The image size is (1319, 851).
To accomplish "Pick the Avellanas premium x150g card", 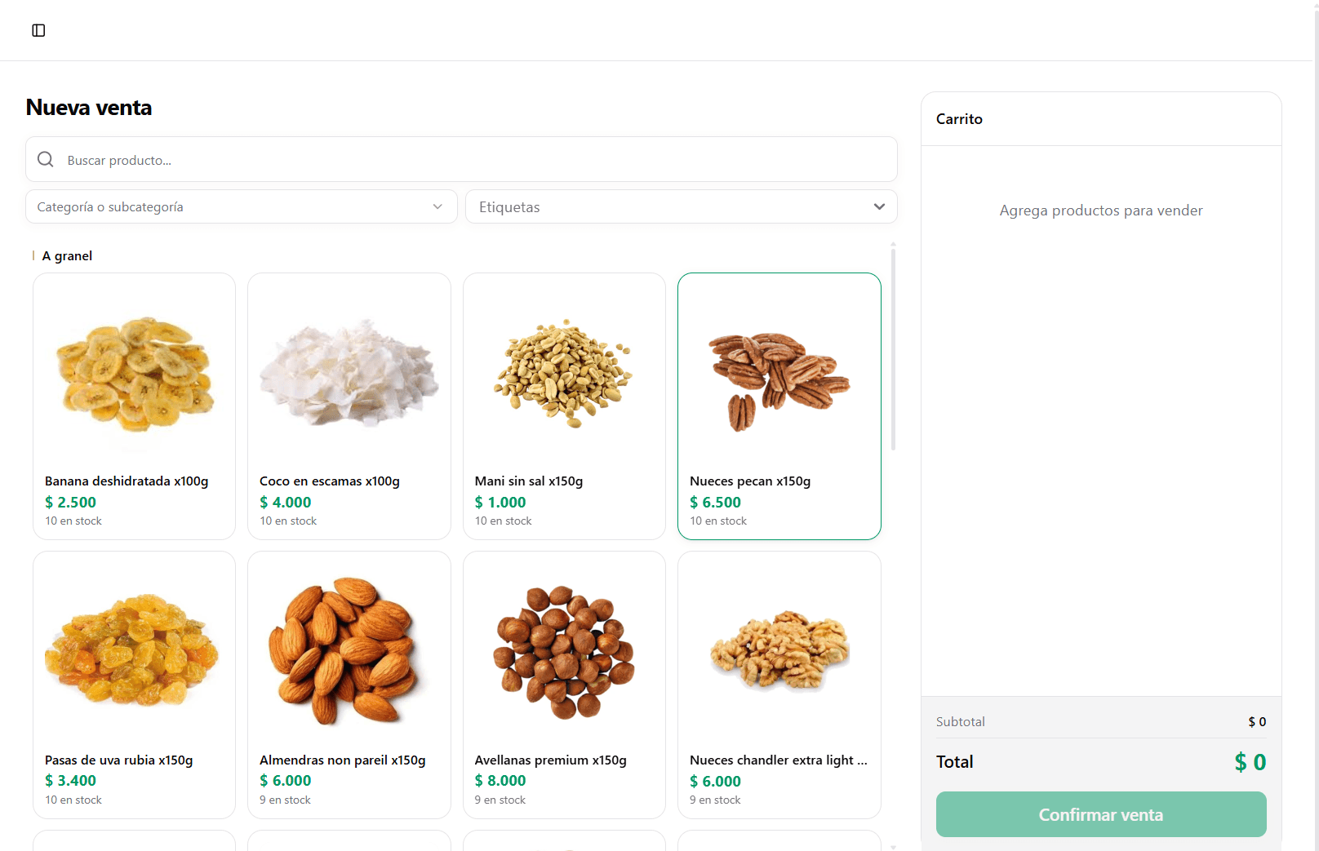I will coord(564,685).
